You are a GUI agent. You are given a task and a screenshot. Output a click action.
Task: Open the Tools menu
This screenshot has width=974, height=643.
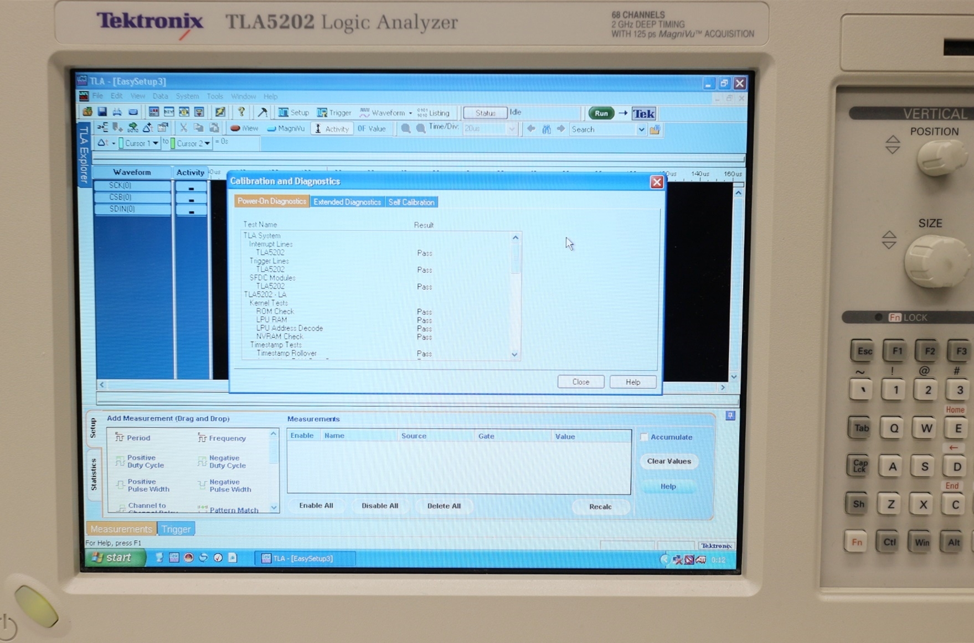(x=215, y=96)
